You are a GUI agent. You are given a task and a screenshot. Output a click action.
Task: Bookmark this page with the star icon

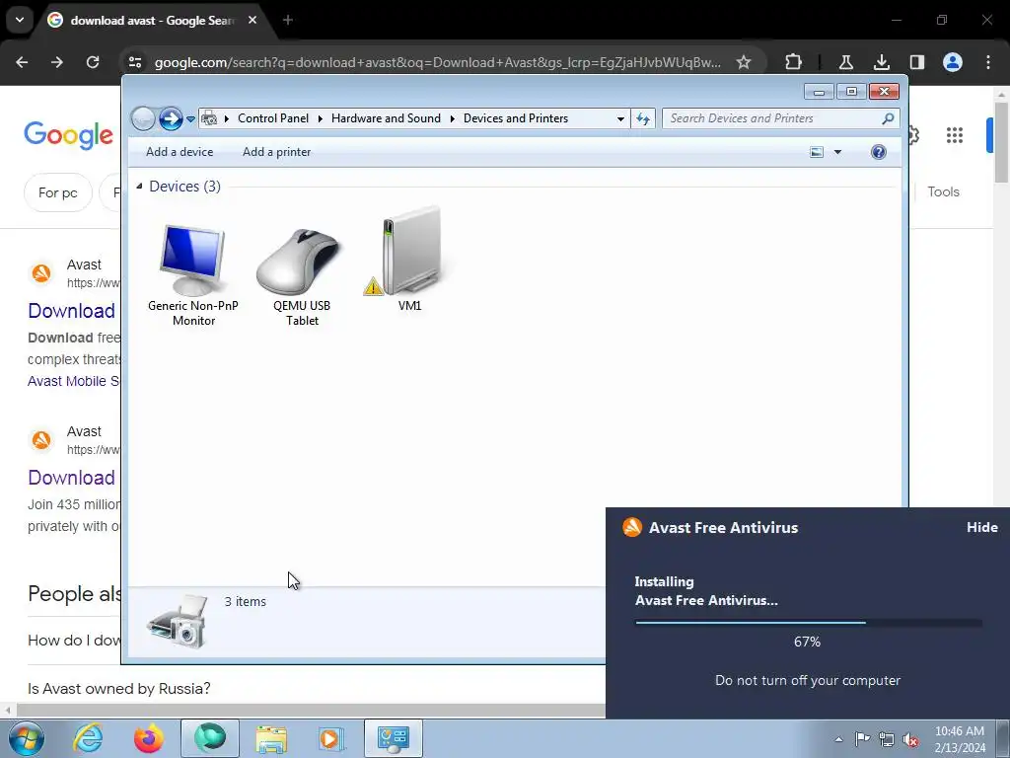[744, 62]
